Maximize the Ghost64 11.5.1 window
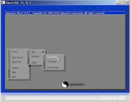Image resolution: width=130 pixels, height=102 pixels. coord(122,3)
